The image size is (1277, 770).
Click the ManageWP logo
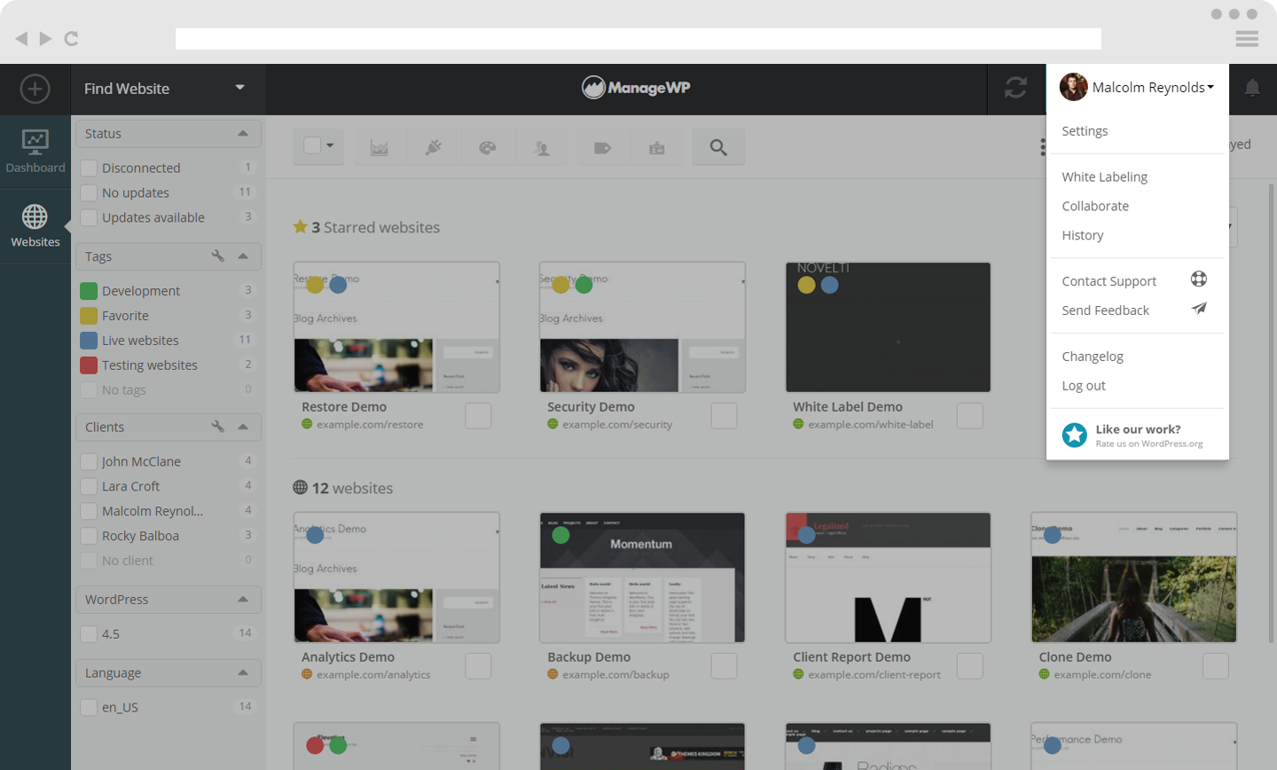click(636, 87)
